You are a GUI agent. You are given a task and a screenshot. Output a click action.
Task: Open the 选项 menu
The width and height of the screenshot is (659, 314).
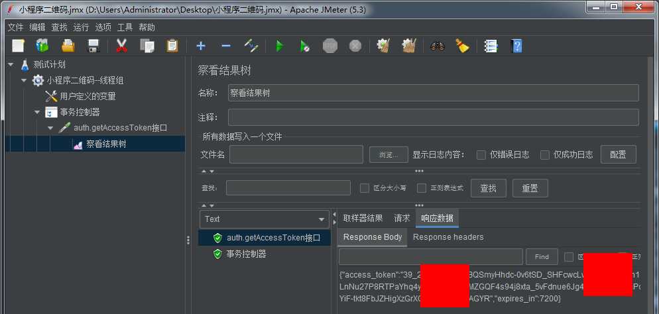point(103,28)
